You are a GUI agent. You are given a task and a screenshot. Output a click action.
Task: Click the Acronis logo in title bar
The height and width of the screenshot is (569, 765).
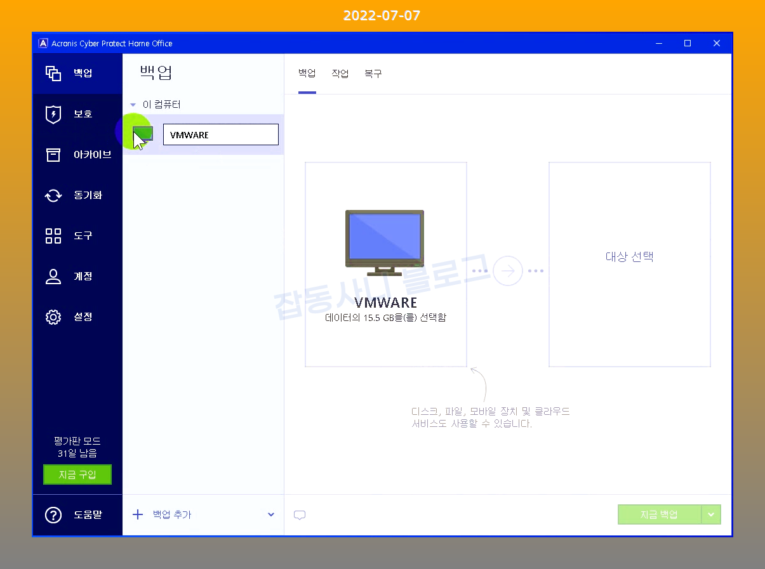click(43, 44)
